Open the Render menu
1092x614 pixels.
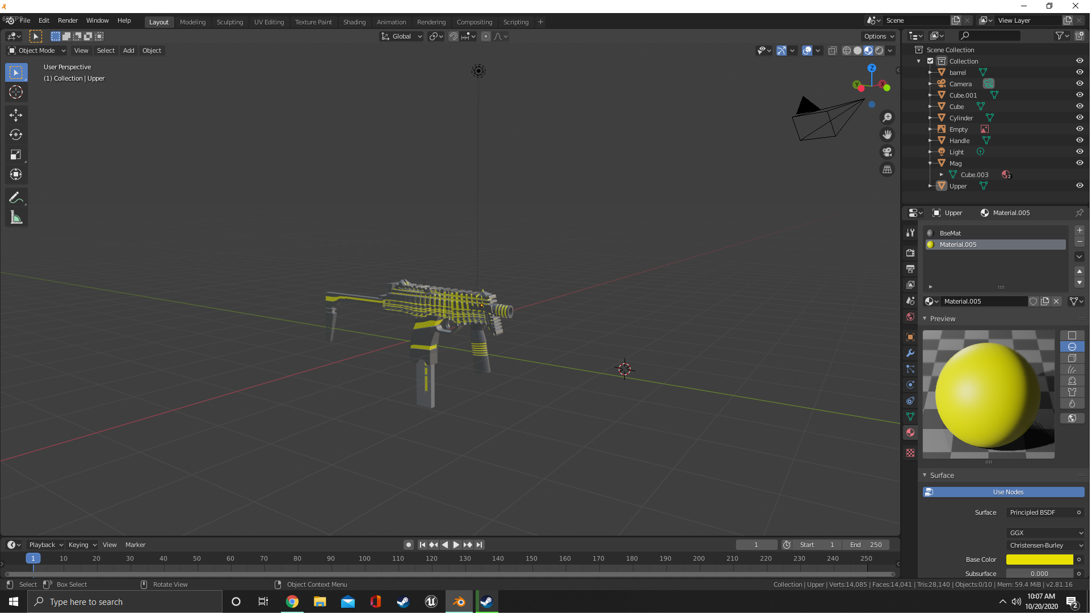(68, 20)
